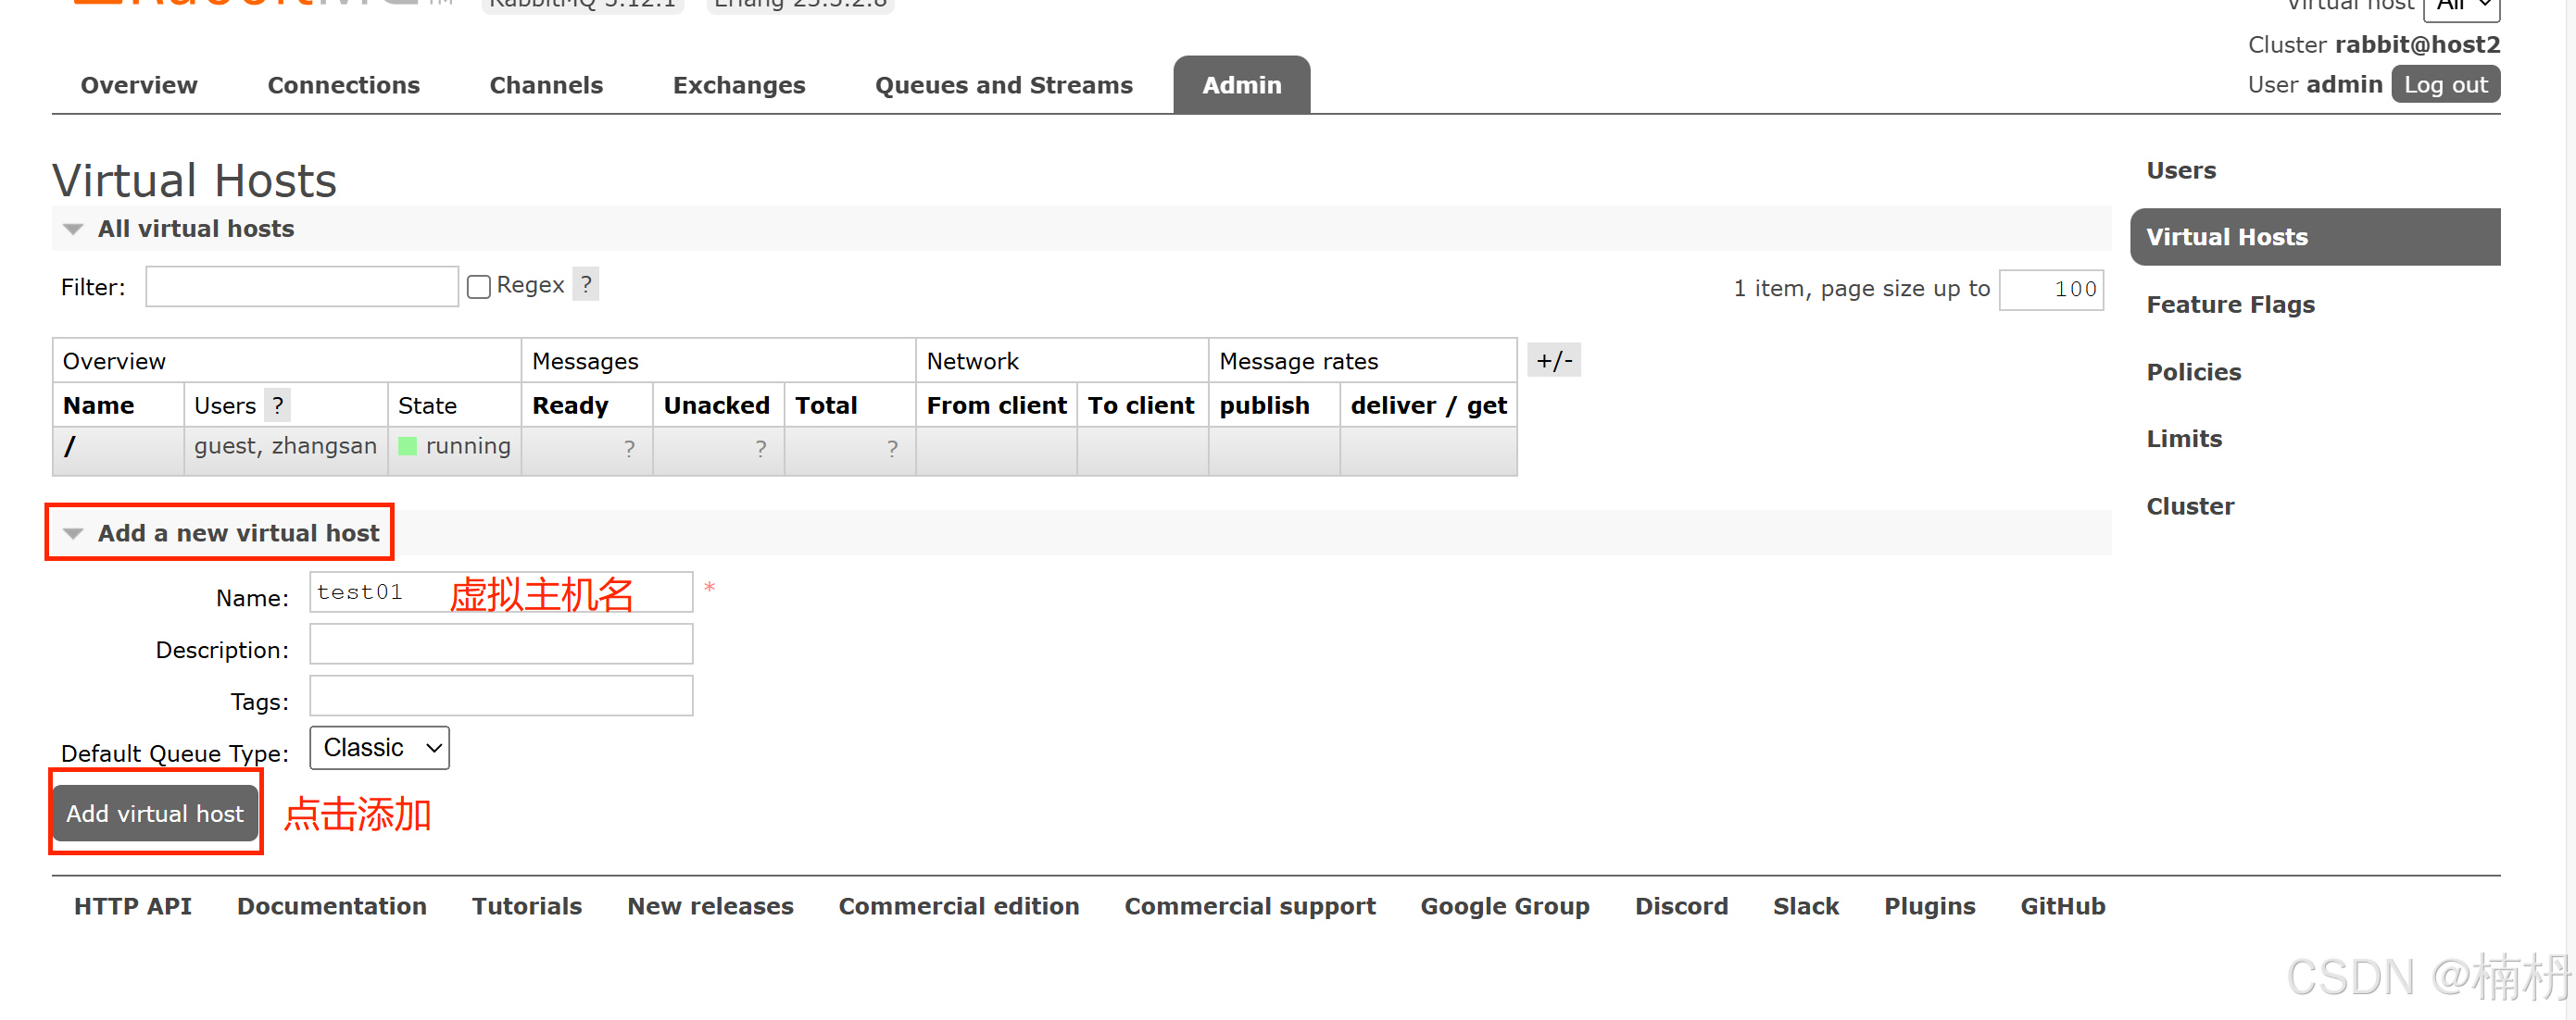Enable the Regex filter checkbox
Viewport: 2576px width, 1020px height.
(479, 287)
